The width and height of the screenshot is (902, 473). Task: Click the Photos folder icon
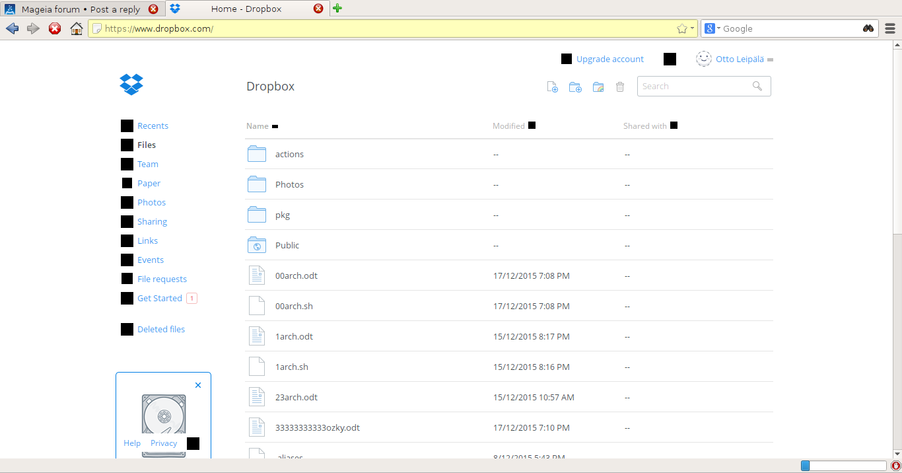click(257, 184)
